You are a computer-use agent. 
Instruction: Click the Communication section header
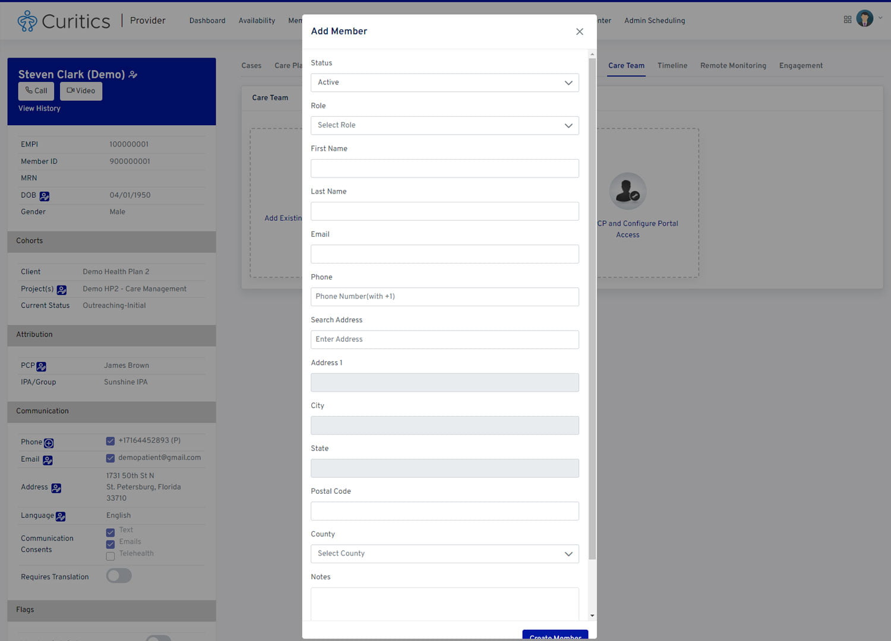(x=112, y=412)
